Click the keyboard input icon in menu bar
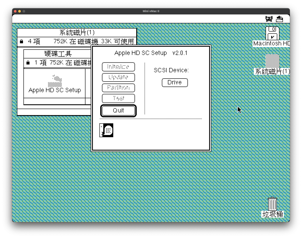 click(269, 19)
